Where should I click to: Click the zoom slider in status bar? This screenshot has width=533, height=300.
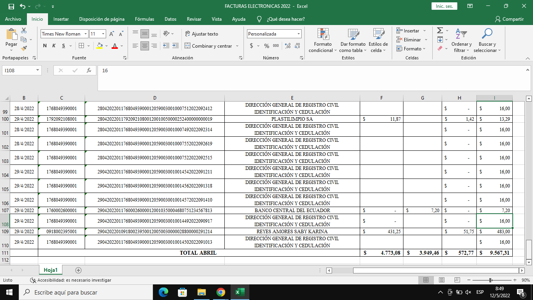click(x=490, y=280)
